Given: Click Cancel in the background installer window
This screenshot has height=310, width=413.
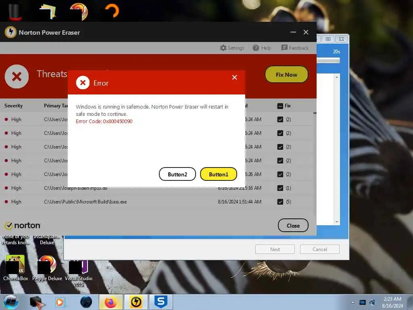Looking at the screenshot, I should [320, 249].
